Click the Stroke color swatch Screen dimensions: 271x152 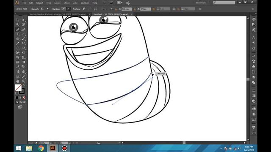point(22,91)
